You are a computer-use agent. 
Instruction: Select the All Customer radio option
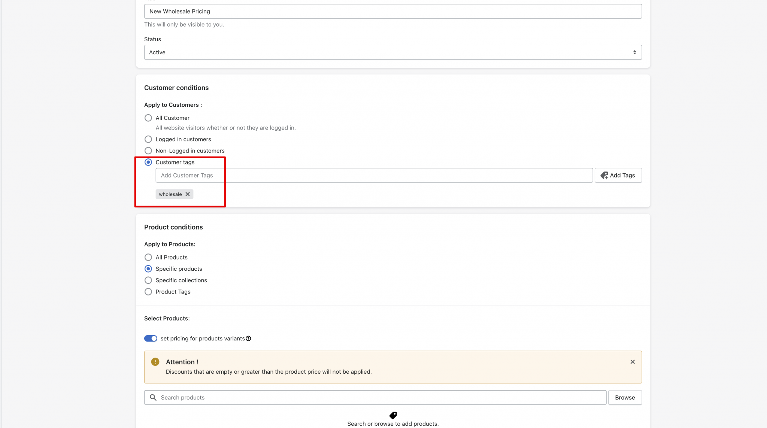tap(148, 118)
